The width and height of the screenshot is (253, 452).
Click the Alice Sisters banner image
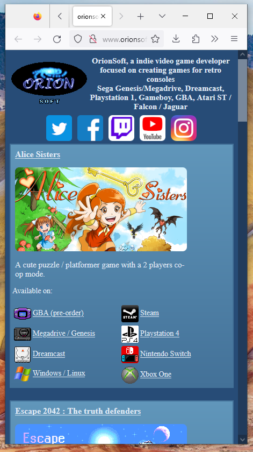point(101,209)
